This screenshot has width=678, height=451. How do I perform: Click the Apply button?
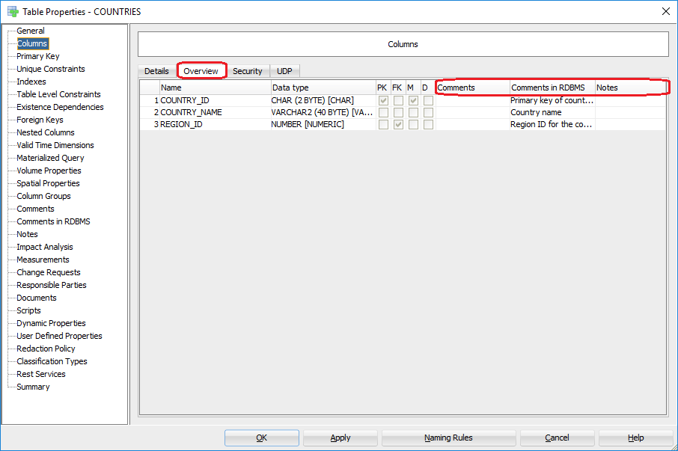click(340, 438)
